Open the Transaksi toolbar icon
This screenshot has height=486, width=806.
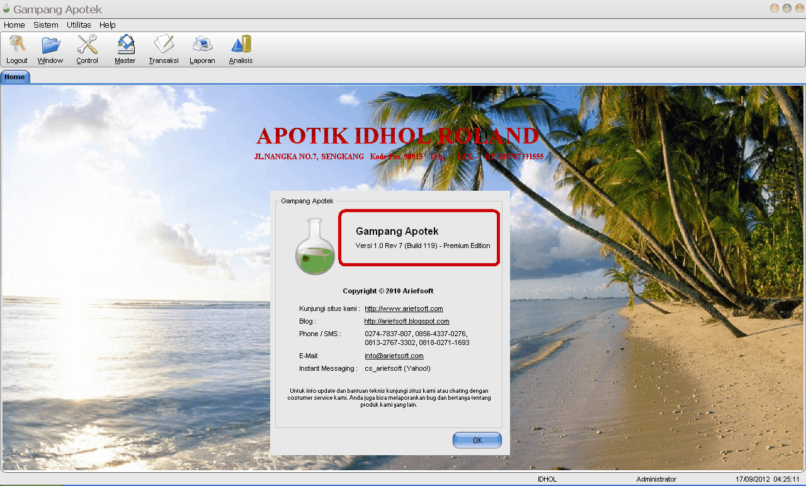[164, 45]
